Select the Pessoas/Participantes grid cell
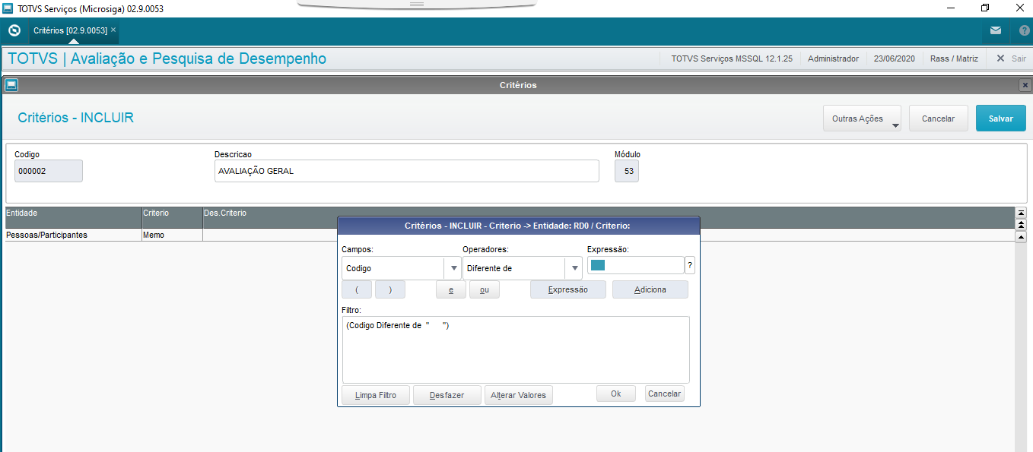Image resolution: width=1033 pixels, height=452 pixels. [x=73, y=235]
